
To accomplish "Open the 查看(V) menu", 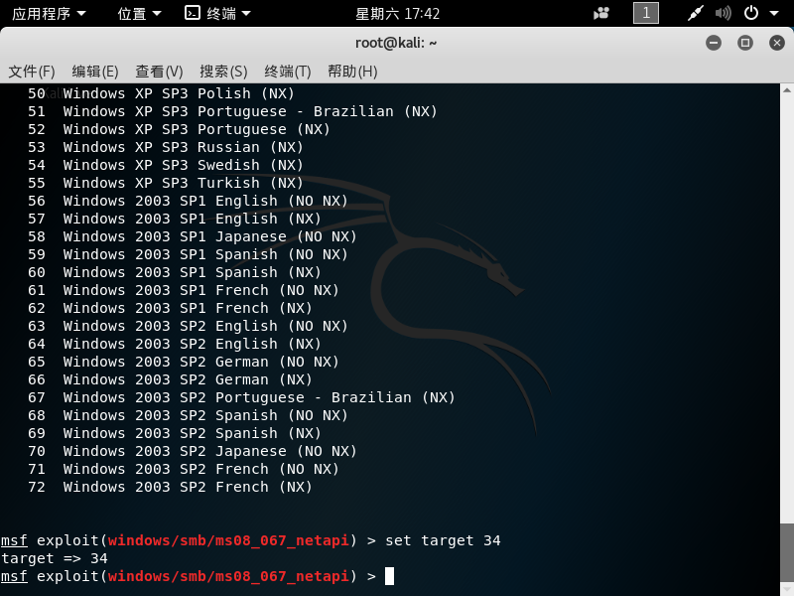I will (x=159, y=72).
